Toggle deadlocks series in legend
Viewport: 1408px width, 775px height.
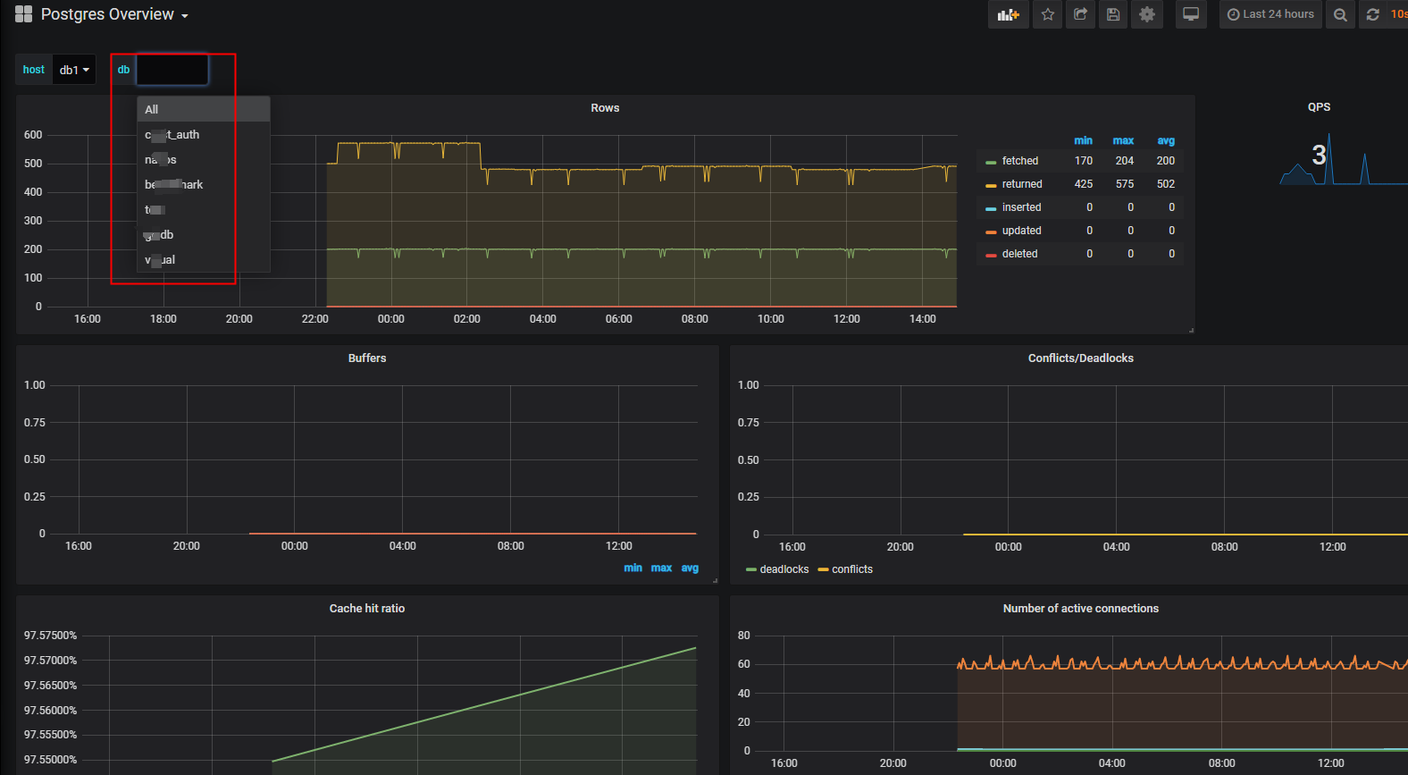tap(784, 569)
